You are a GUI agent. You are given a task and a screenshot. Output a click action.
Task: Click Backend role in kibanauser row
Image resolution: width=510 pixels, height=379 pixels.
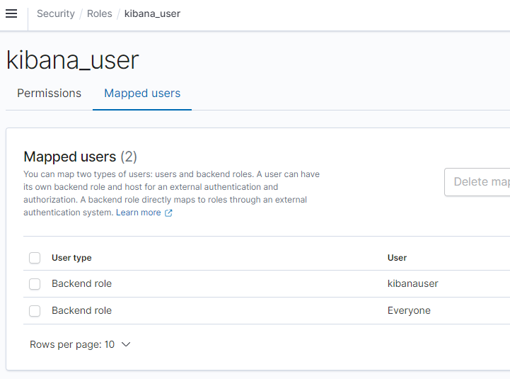[81, 283]
